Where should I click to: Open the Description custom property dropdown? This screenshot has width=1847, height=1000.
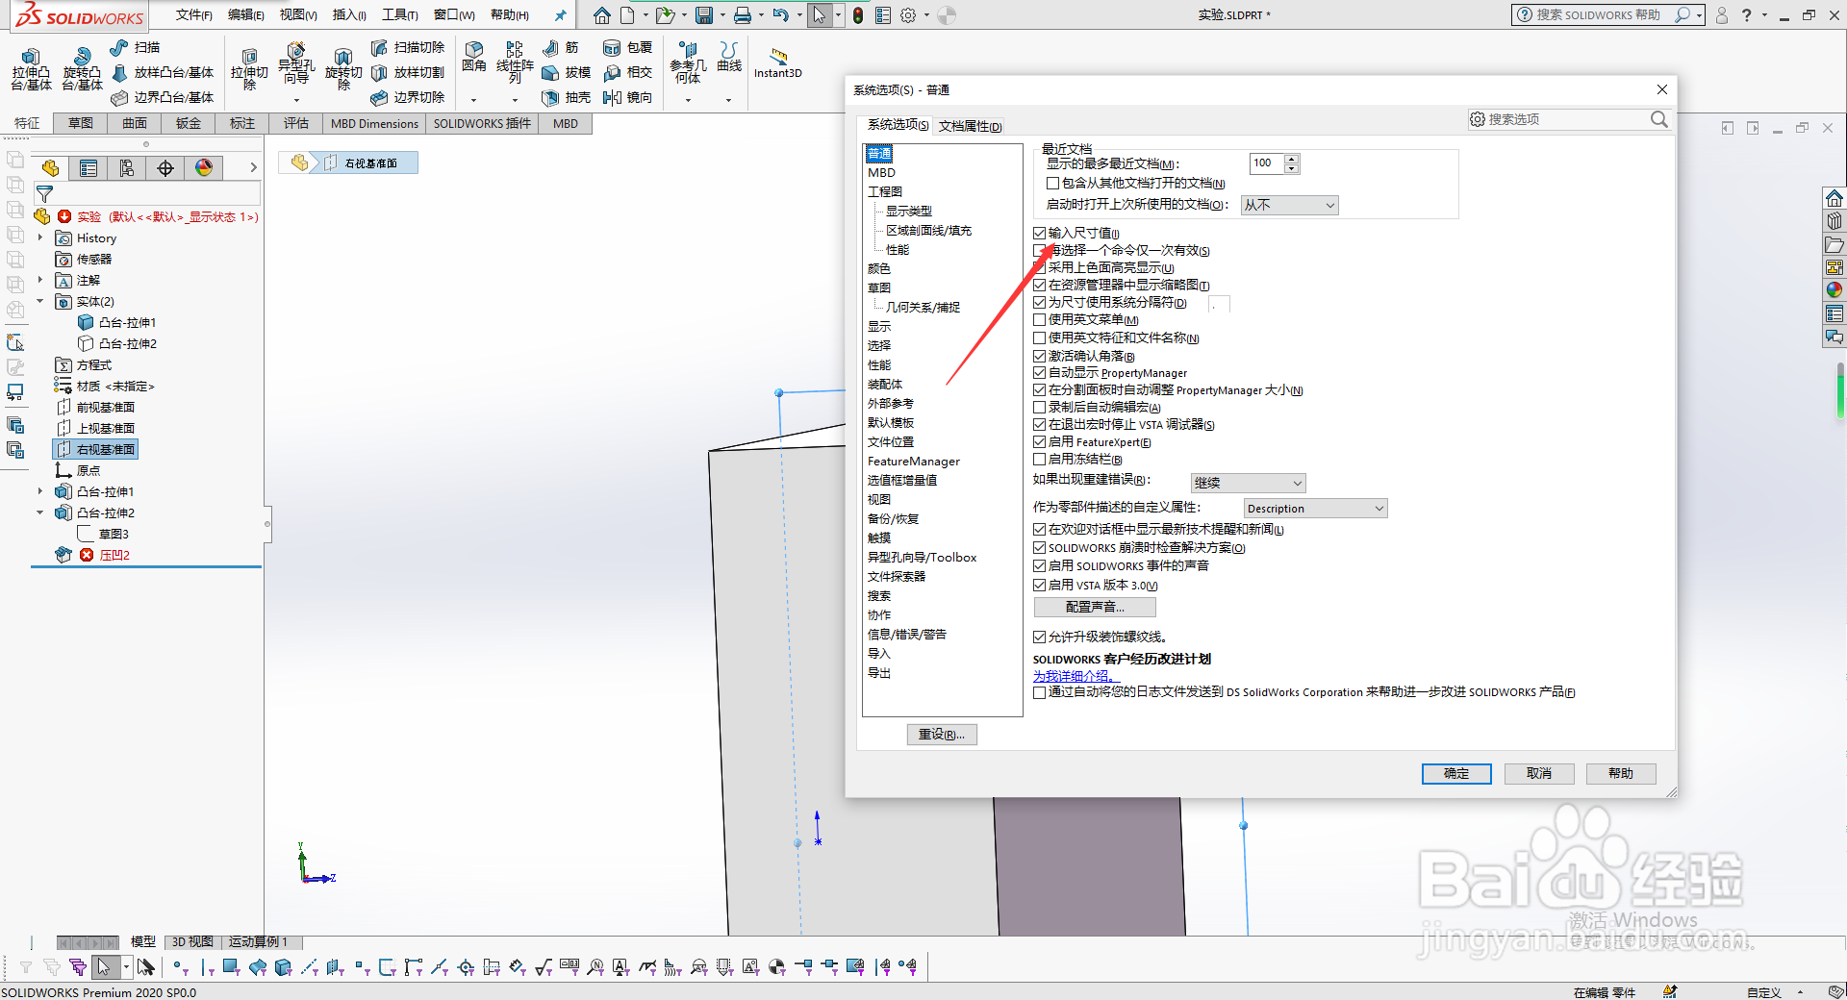coord(1315,508)
